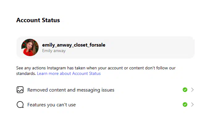Open Learn more about Account Status link

click(x=69, y=73)
